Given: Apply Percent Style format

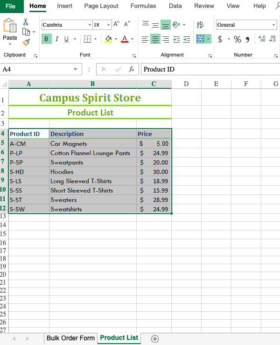Looking at the screenshot, I should (238, 39).
